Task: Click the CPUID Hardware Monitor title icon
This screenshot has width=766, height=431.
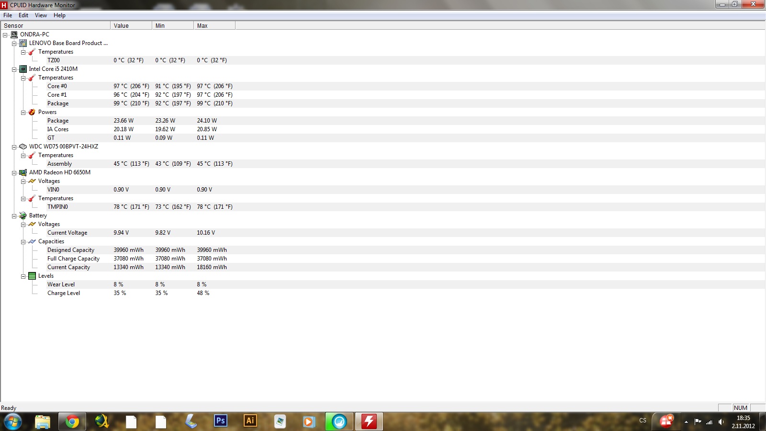Action: (4, 5)
